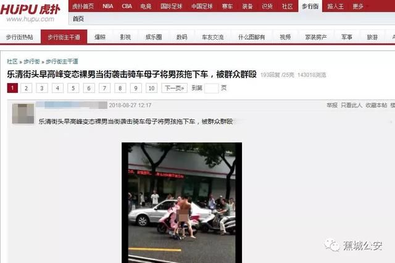The height and width of the screenshot is (263, 395).
Task: Click the bold thread title 乐清街头早高峰
Action: tap(131, 75)
